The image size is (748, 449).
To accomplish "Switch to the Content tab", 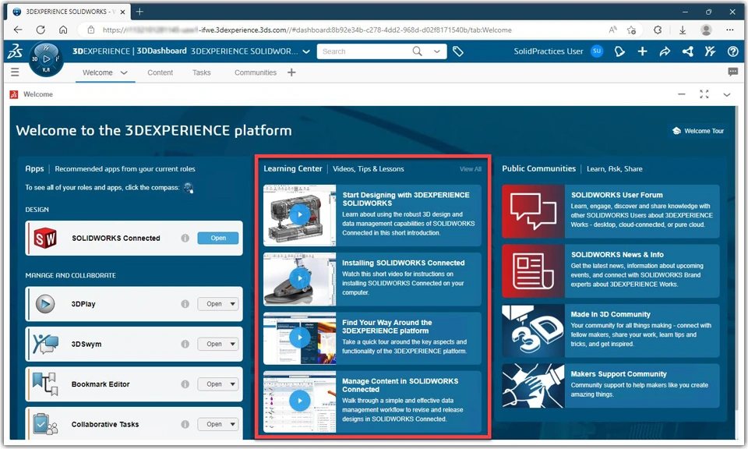I will pyautogui.click(x=160, y=72).
